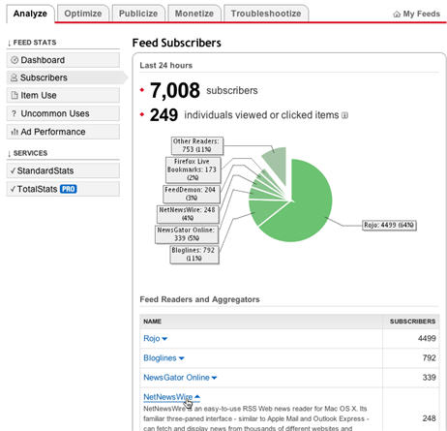Click the Feed Readers and Aggregators heading
This screenshot has height=431, width=447.
(199, 299)
